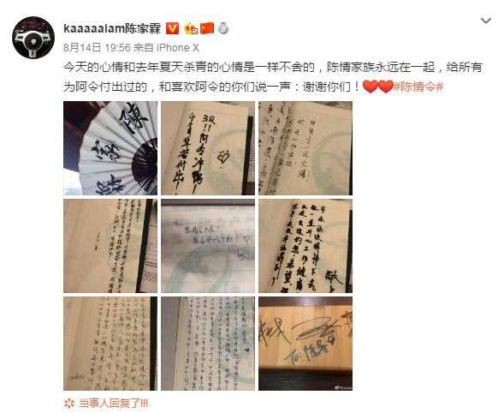Click the iPhone X source link
Viewport: 504px width, 413px height.
(x=178, y=48)
